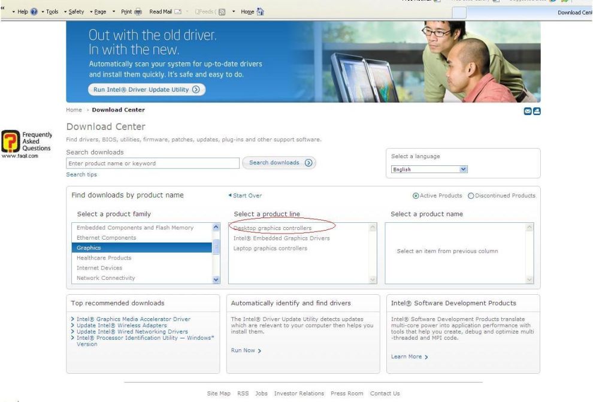Viewport: 593px width, 402px height.
Task: Click the product name search input field
Action: [153, 164]
